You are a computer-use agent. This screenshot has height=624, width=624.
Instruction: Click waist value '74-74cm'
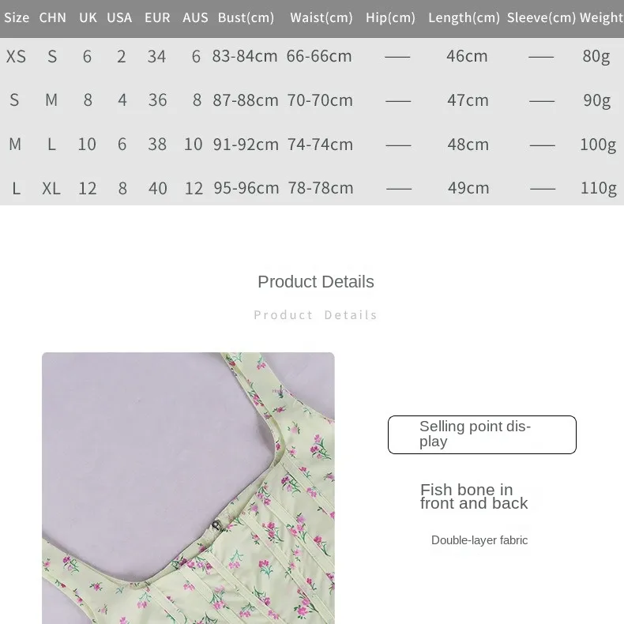[320, 145]
